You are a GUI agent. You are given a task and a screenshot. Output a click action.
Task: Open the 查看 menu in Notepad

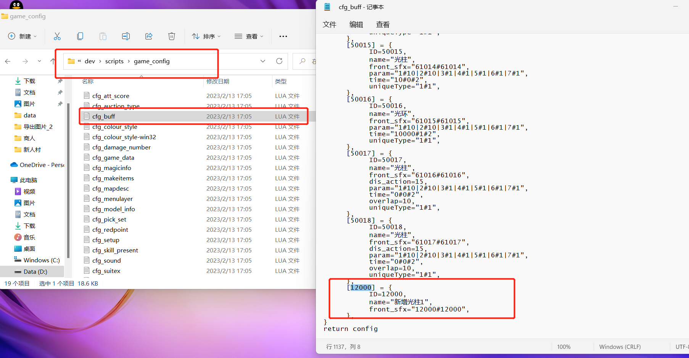point(383,24)
